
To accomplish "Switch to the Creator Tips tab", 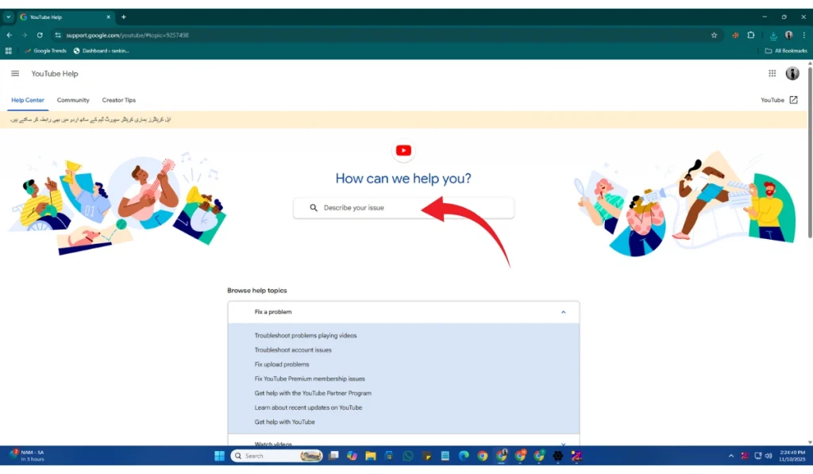I will pyautogui.click(x=118, y=100).
